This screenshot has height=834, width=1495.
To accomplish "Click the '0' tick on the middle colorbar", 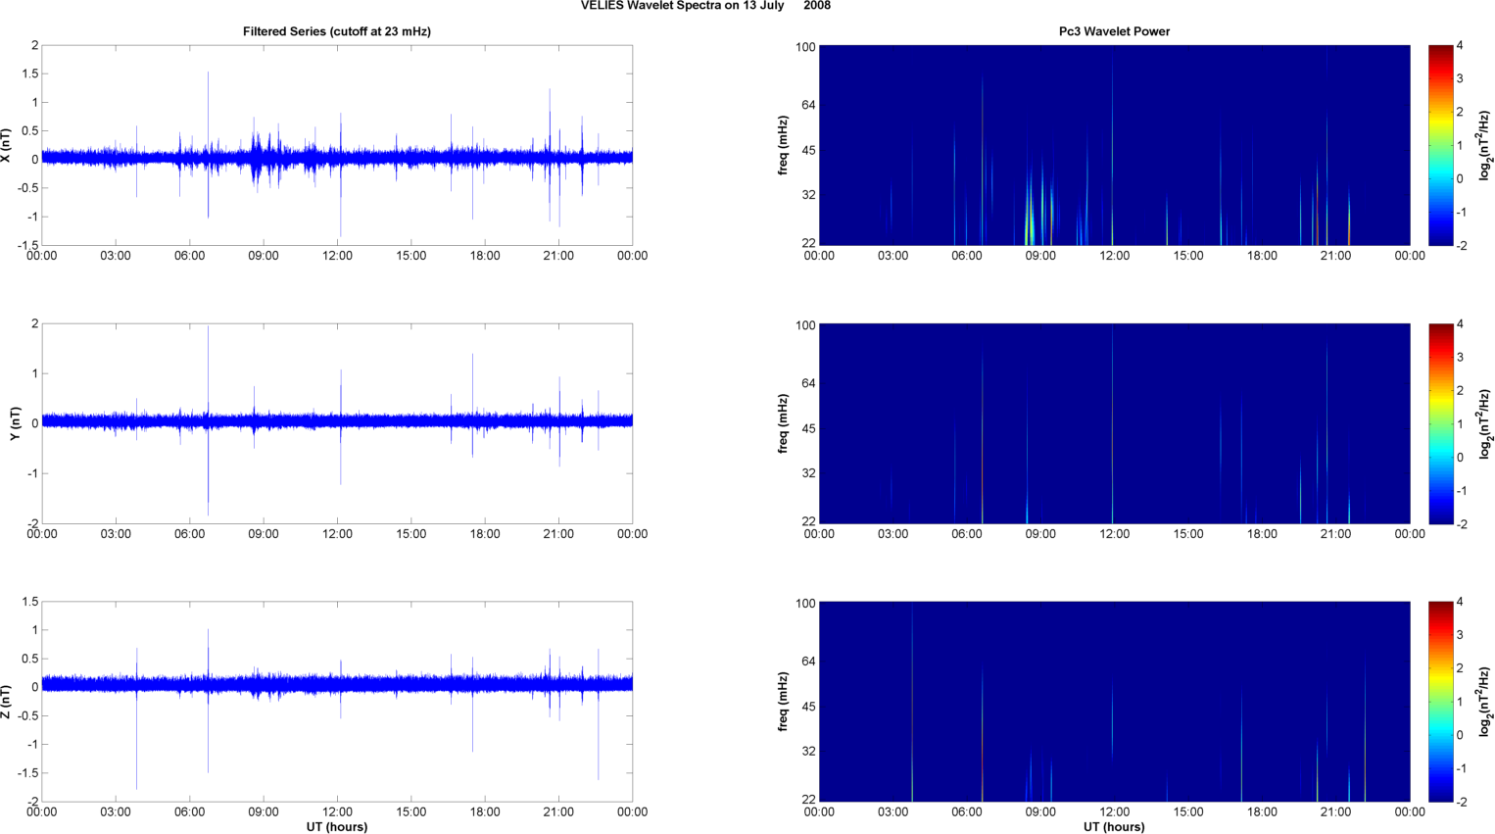I will point(1461,458).
